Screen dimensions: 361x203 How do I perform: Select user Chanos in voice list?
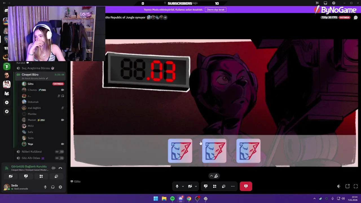(43, 90)
